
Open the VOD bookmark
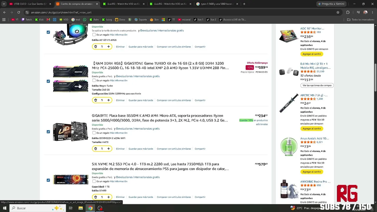64,20
